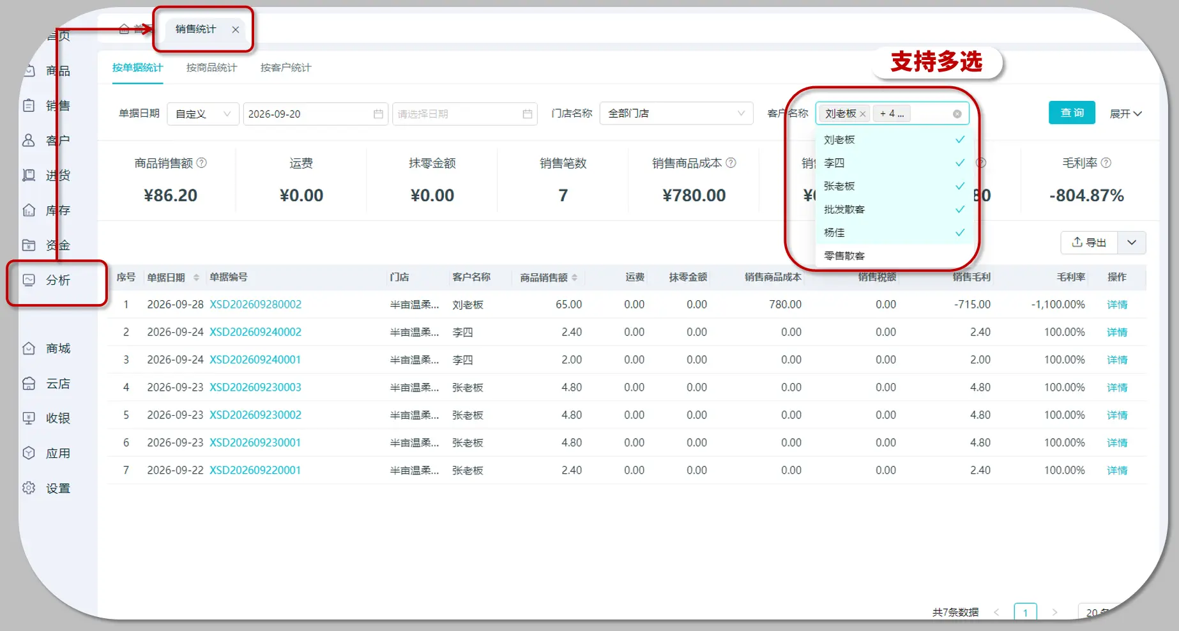
Task: Click the 查询 search button
Action: coord(1072,112)
